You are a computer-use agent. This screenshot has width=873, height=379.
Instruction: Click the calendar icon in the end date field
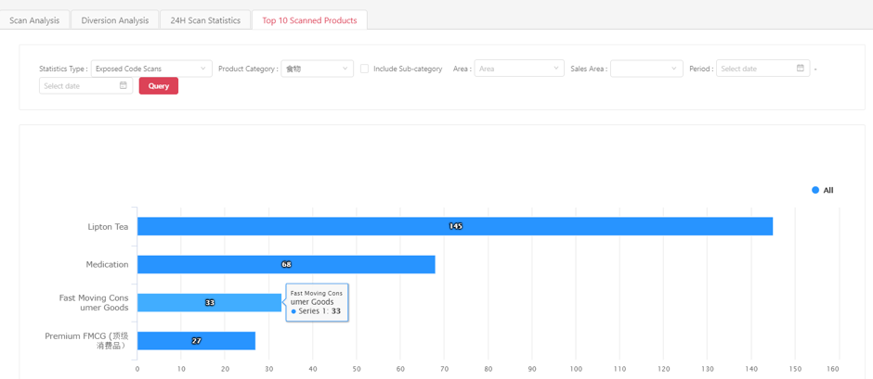click(x=123, y=86)
